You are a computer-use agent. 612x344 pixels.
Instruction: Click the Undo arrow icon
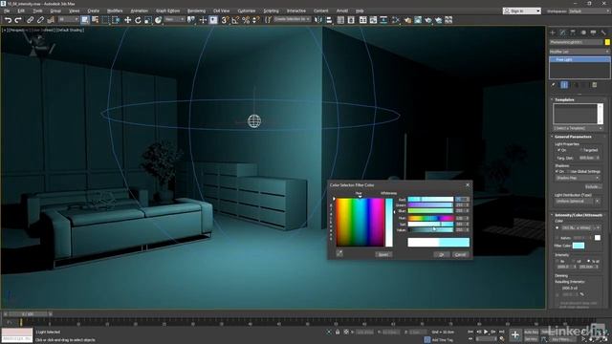8,20
